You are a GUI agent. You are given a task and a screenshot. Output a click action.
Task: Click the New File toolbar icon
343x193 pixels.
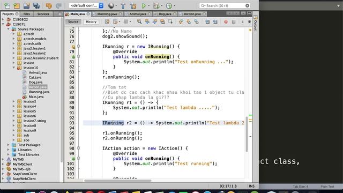pyautogui.click(x=7, y=6)
